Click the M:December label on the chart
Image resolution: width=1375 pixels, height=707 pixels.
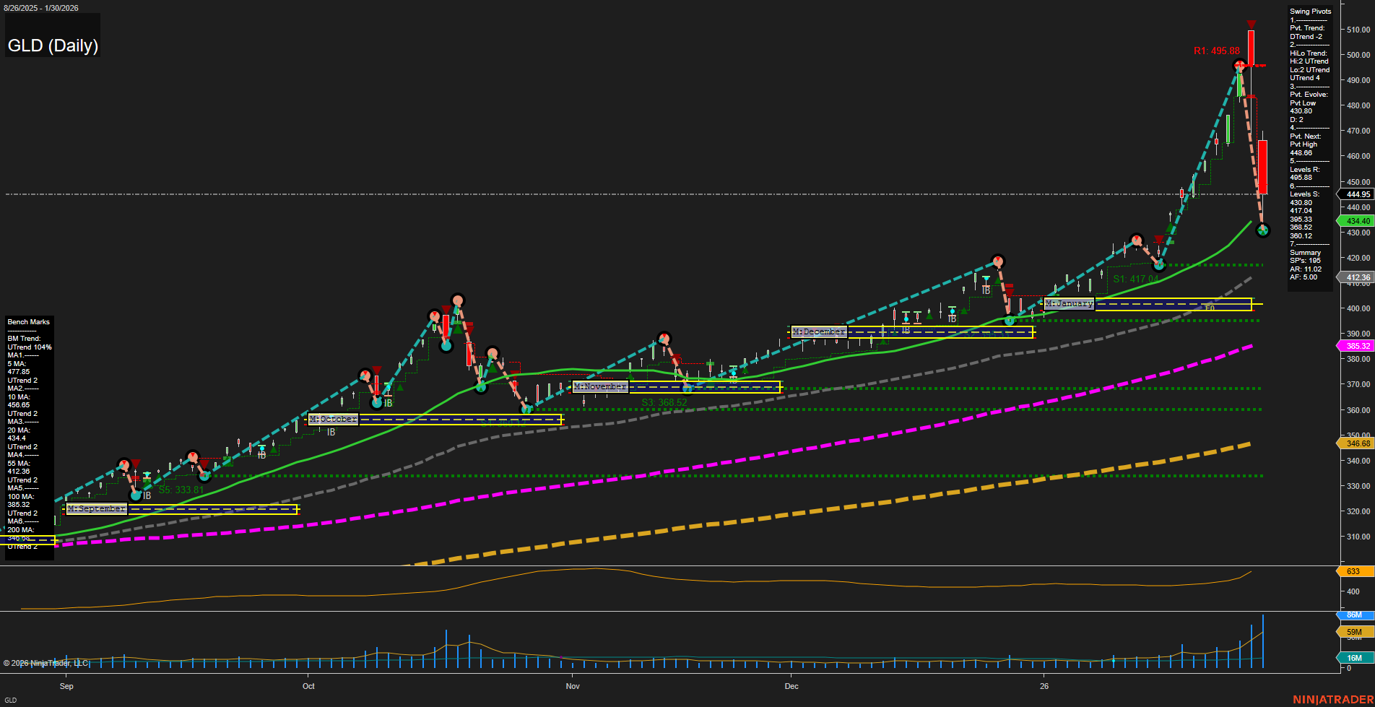820,331
